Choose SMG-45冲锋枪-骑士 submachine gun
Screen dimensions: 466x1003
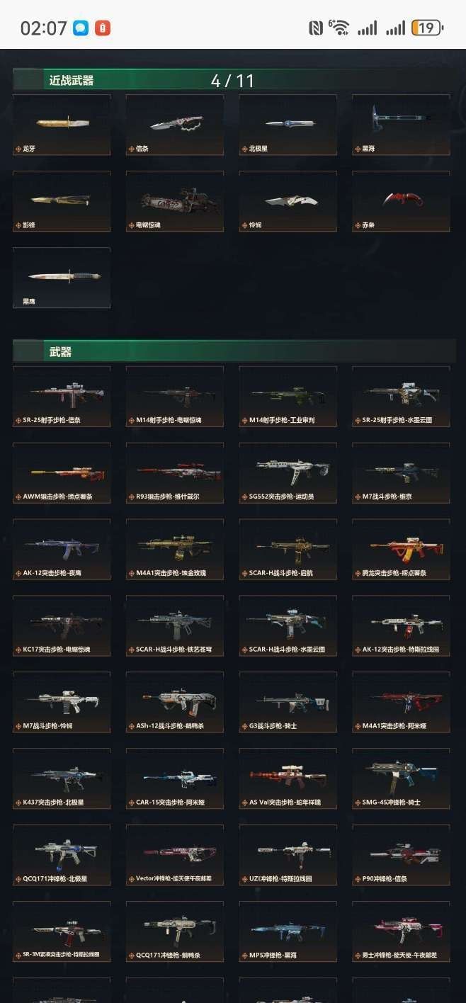coord(401,779)
